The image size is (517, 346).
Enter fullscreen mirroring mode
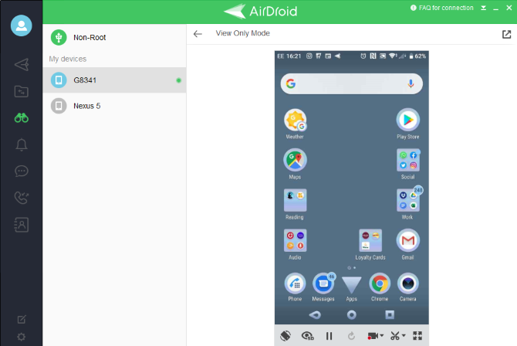(x=417, y=336)
